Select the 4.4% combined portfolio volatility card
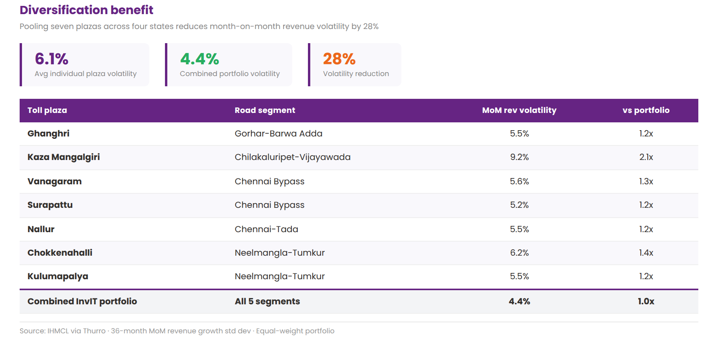The height and width of the screenshot is (340, 716). click(229, 65)
